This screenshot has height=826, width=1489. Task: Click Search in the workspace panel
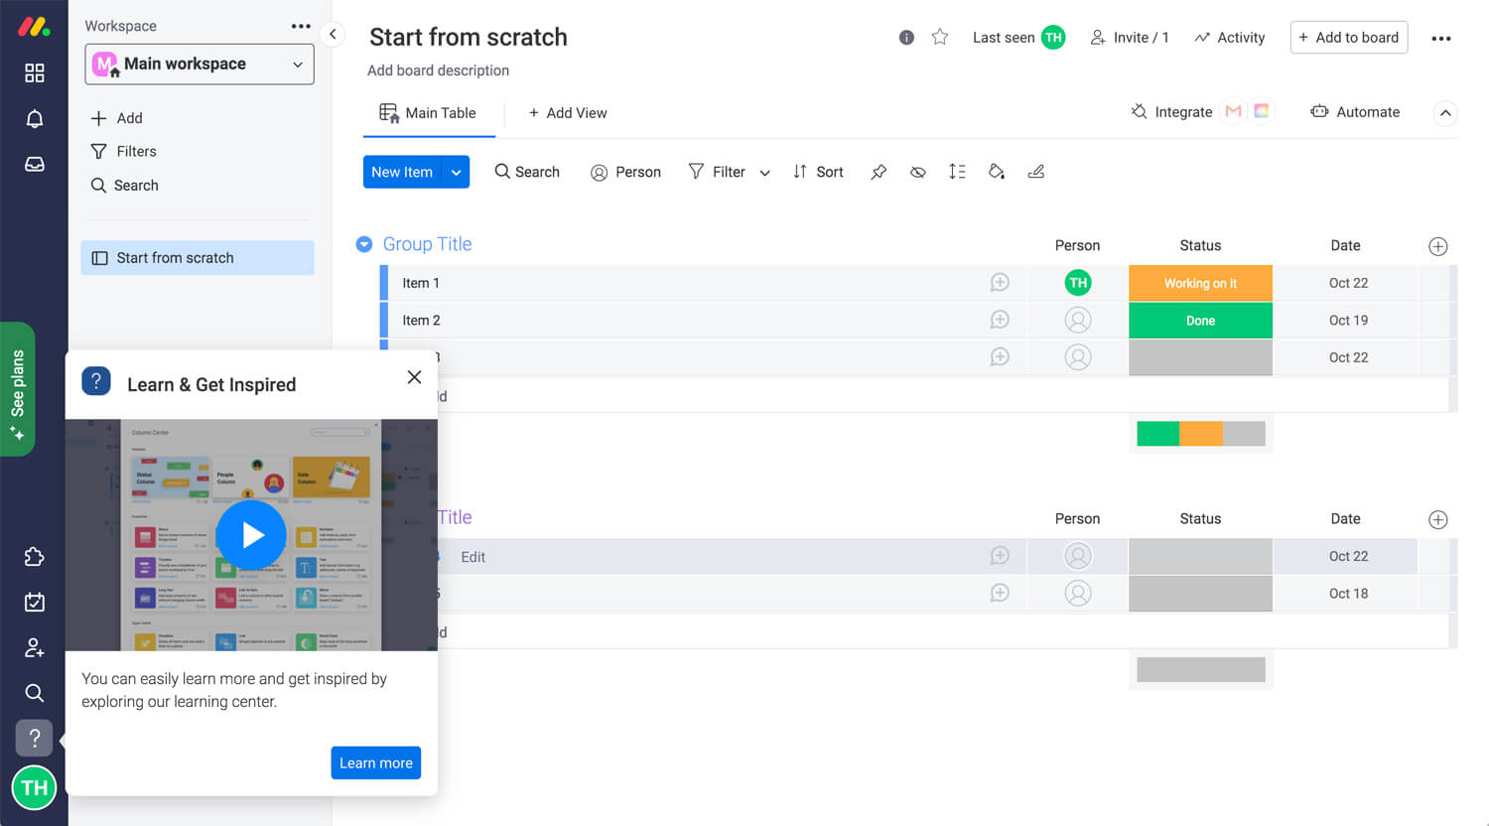125,186
